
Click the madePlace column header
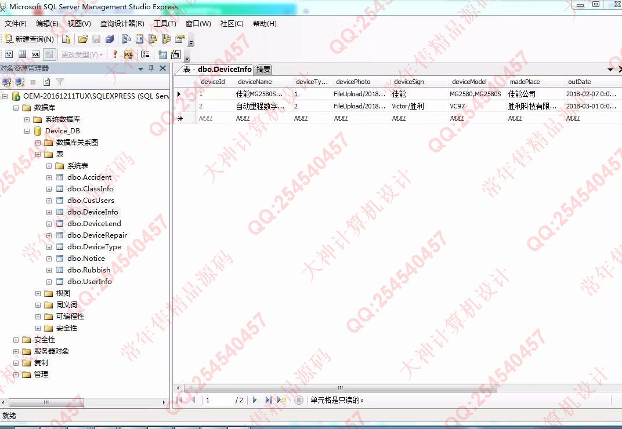click(535, 82)
